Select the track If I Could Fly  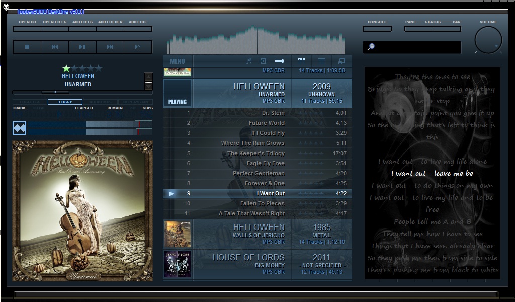click(x=257, y=133)
